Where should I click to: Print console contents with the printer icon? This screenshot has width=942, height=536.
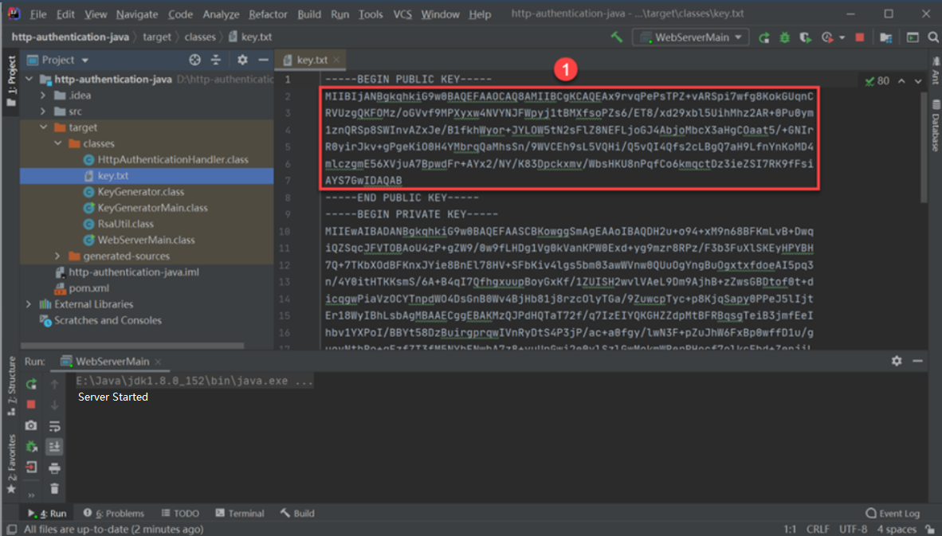coord(54,468)
